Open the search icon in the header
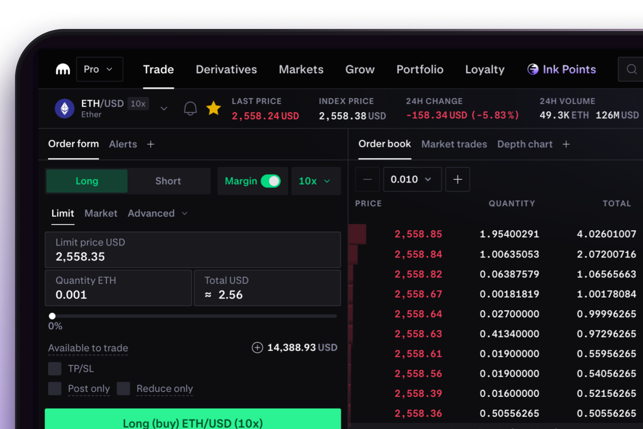The height and width of the screenshot is (429, 643). click(x=631, y=69)
